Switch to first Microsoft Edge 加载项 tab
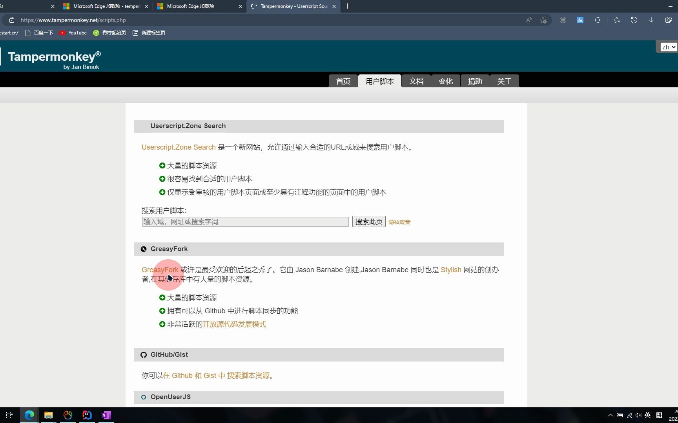The image size is (678, 423). coord(106,6)
